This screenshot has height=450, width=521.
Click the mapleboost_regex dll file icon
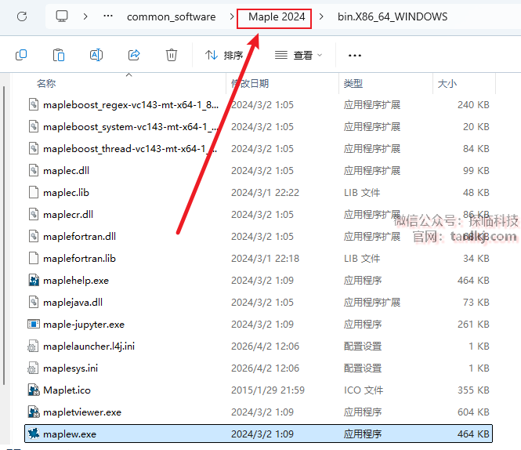coord(34,105)
